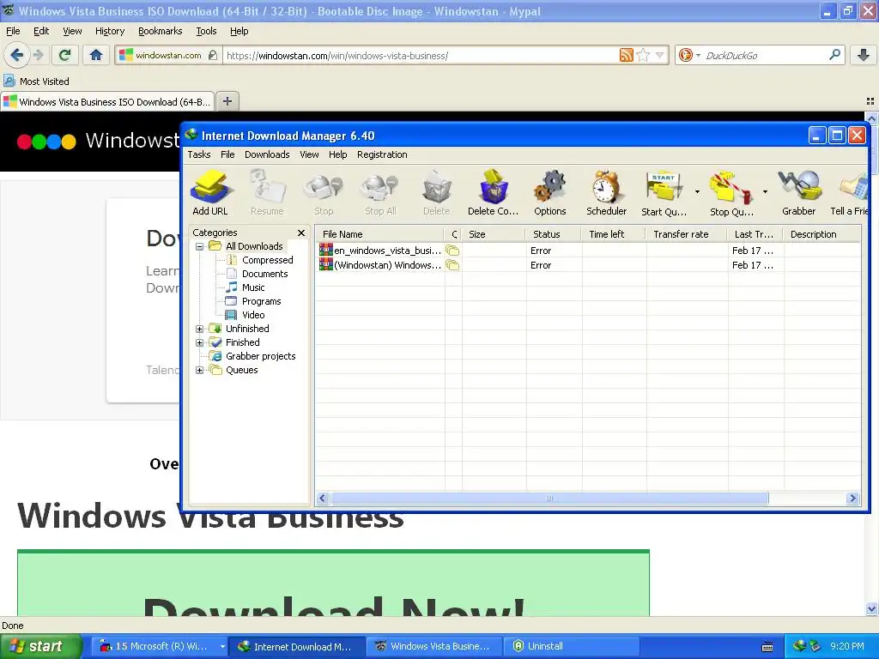Screen dimensions: 879x659
Task: Open Microsoft Windows taskbar group
Action: [161, 646]
